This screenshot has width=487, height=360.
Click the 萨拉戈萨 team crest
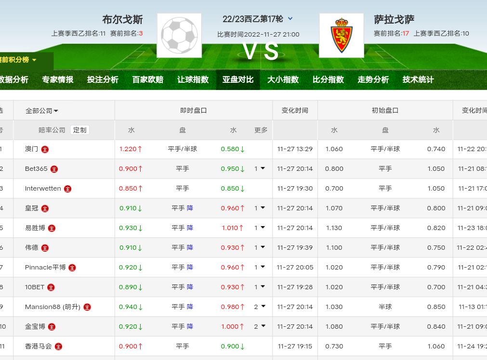pyautogui.click(x=341, y=35)
